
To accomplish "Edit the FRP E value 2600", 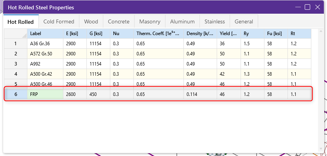I will click(75, 94).
